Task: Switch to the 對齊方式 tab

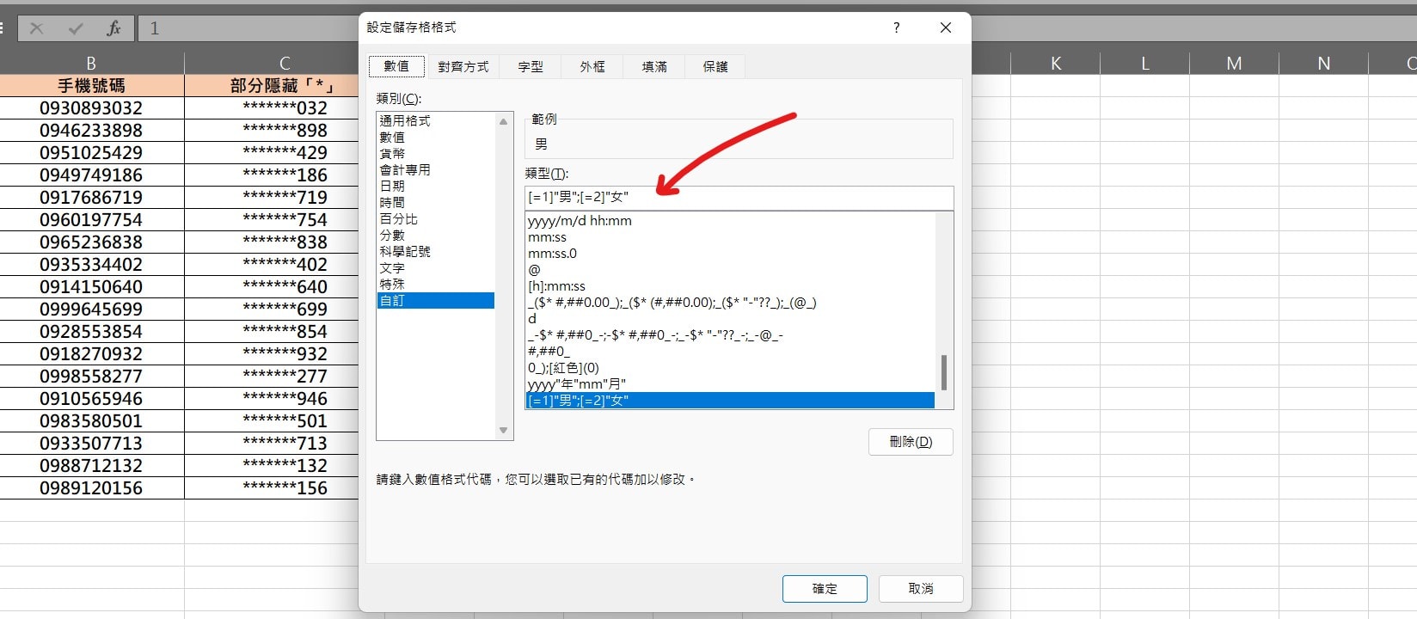Action: [x=463, y=66]
